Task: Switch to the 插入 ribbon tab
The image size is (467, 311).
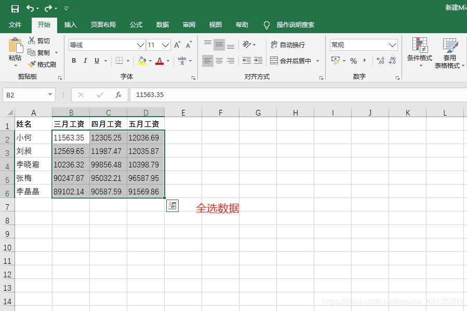Action: (x=71, y=25)
